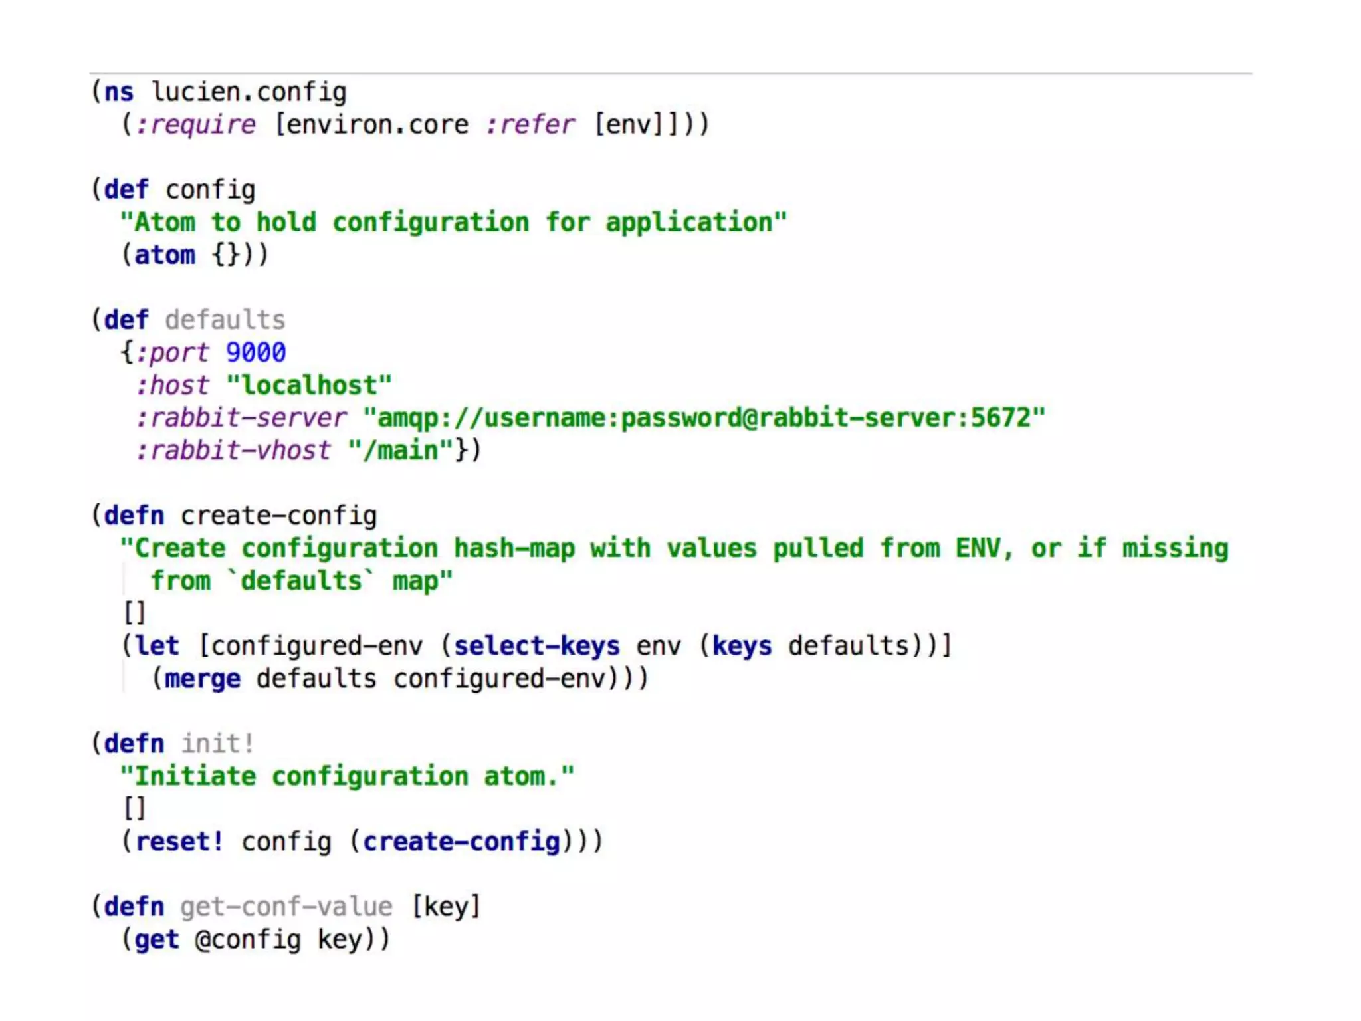Click the "/main" vhost string
The width and height of the screenshot is (1361, 1021).
point(400,451)
